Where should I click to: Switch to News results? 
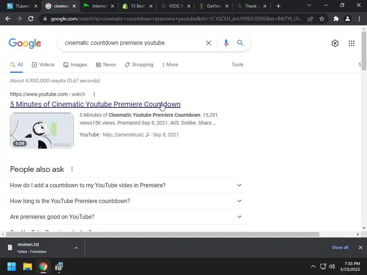pos(106,64)
